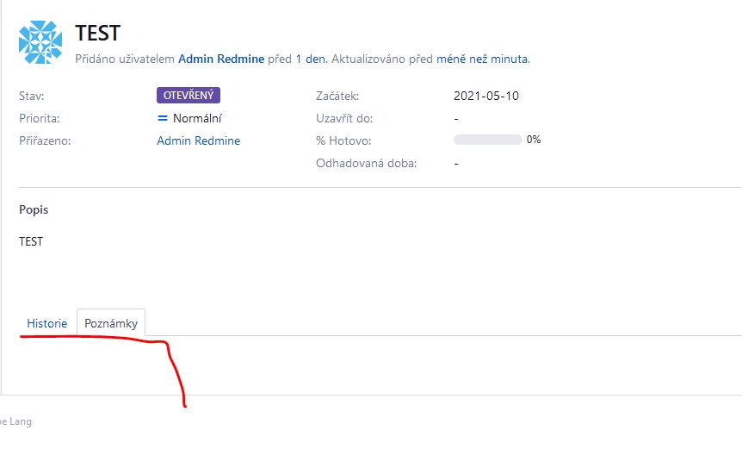The width and height of the screenshot is (742, 449).
Task: Click the Uzavřít do label
Action: 344,118
